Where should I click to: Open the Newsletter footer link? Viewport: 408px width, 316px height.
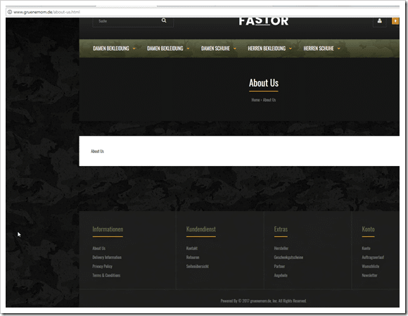[x=369, y=275]
